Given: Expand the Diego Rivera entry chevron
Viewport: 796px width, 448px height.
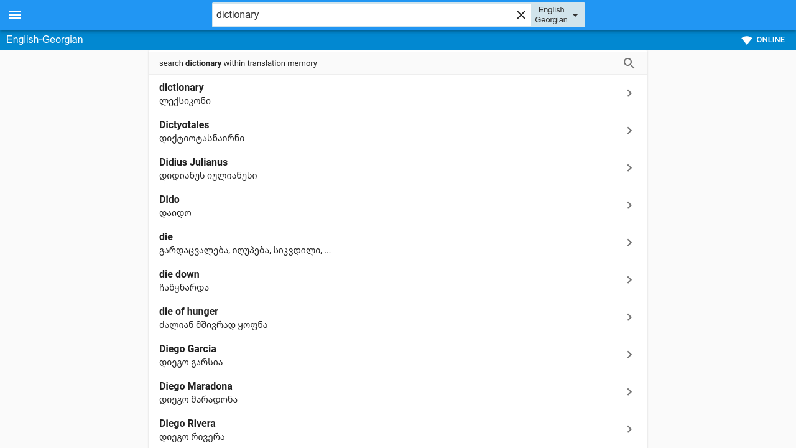Looking at the screenshot, I should click(629, 429).
